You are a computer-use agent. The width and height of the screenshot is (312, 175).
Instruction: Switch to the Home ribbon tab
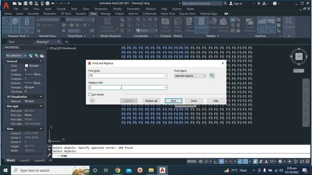coord(8,14)
